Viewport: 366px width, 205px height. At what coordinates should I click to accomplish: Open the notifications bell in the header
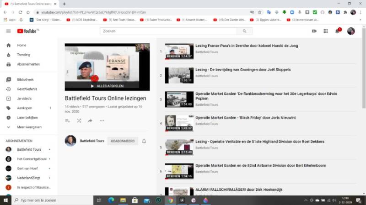point(338,31)
